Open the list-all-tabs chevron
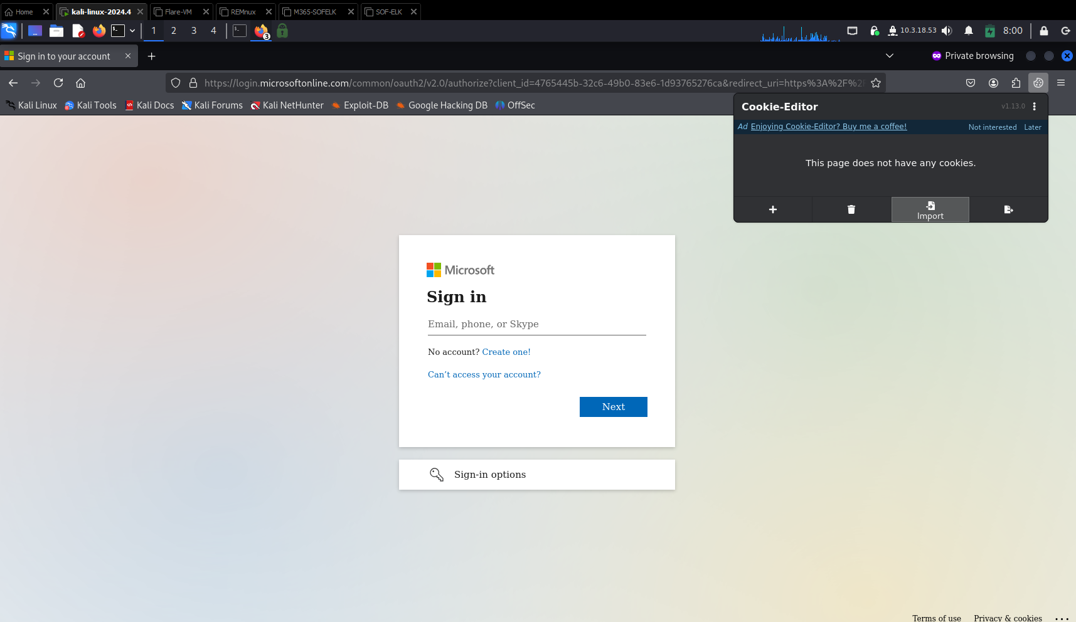1076x622 pixels. pyautogui.click(x=890, y=56)
